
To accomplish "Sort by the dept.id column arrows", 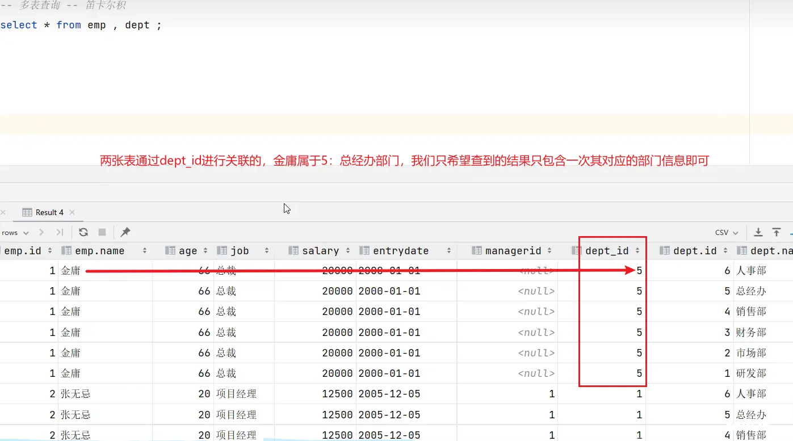I will click(x=726, y=251).
